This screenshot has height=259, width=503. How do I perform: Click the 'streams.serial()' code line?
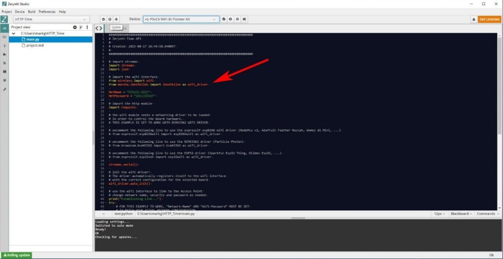pos(124,164)
